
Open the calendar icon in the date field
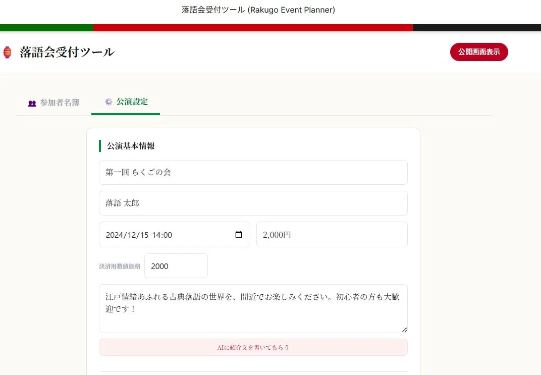tap(238, 234)
